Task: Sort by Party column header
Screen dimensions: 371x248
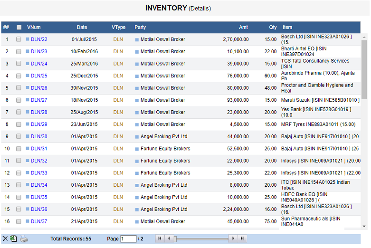Action: 140,27
